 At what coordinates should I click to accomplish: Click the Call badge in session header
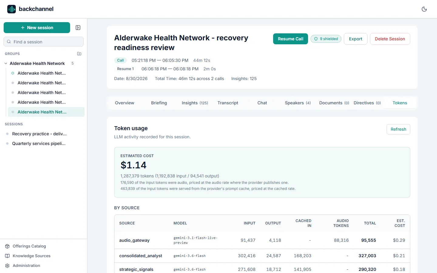[x=120, y=60]
